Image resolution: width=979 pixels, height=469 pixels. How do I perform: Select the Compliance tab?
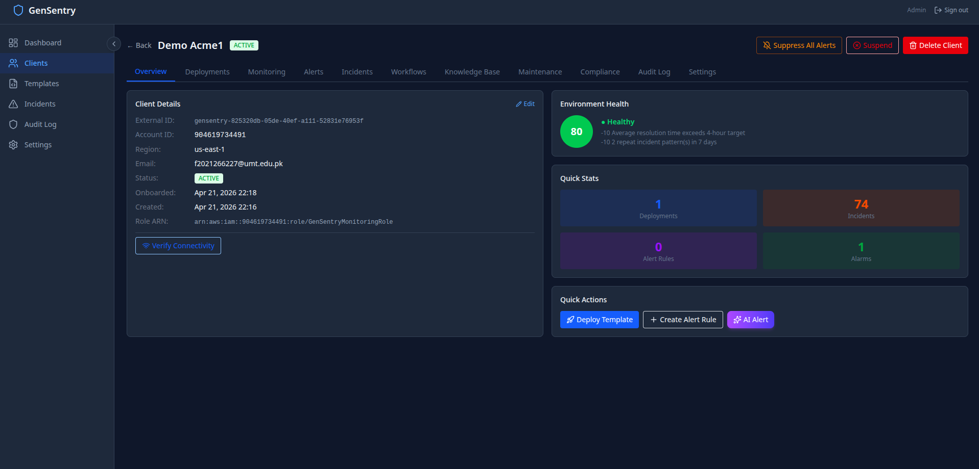(x=600, y=72)
